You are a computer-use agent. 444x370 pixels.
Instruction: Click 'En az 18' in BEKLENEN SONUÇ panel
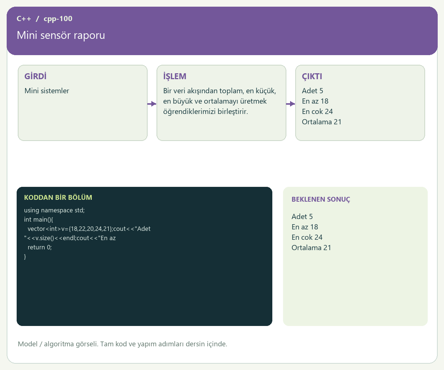305,227
